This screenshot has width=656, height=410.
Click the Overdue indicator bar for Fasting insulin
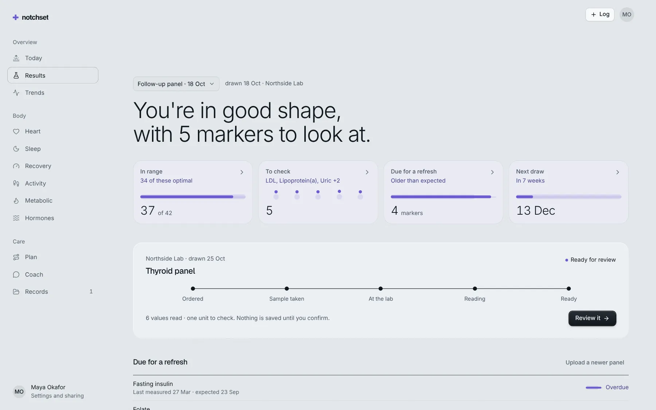(593, 387)
